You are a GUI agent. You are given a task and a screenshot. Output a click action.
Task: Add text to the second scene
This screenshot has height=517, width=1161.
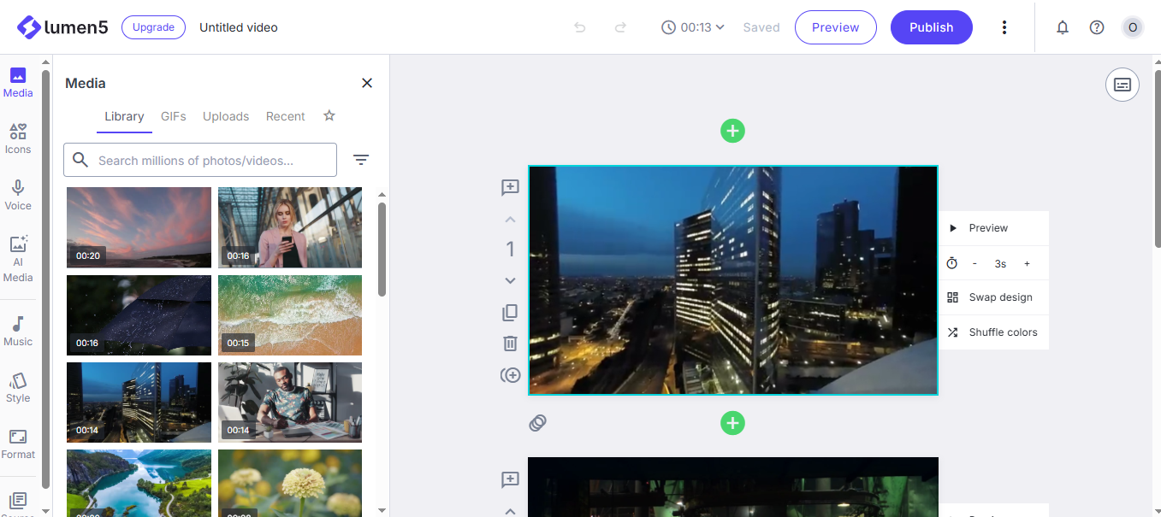(x=510, y=480)
